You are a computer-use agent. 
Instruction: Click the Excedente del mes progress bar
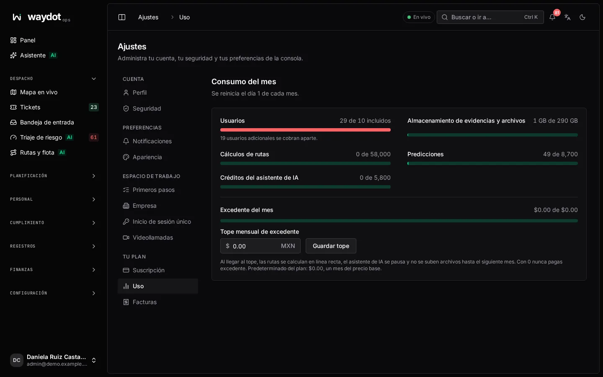pyautogui.click(x=399, y=221)
